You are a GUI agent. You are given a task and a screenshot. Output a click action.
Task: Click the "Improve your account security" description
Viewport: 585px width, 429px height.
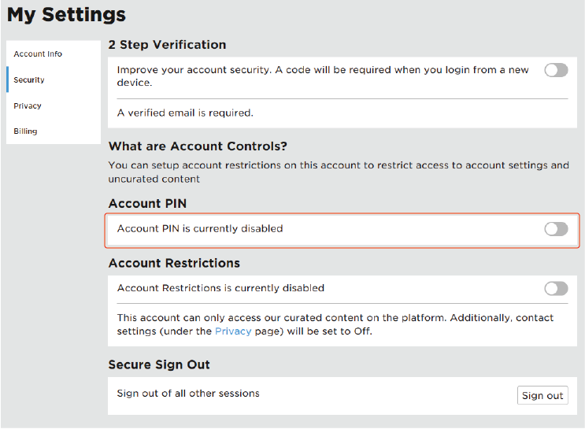(x=323, y=76)
